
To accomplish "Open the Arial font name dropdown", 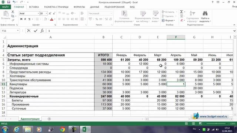I will click(38, 13).
